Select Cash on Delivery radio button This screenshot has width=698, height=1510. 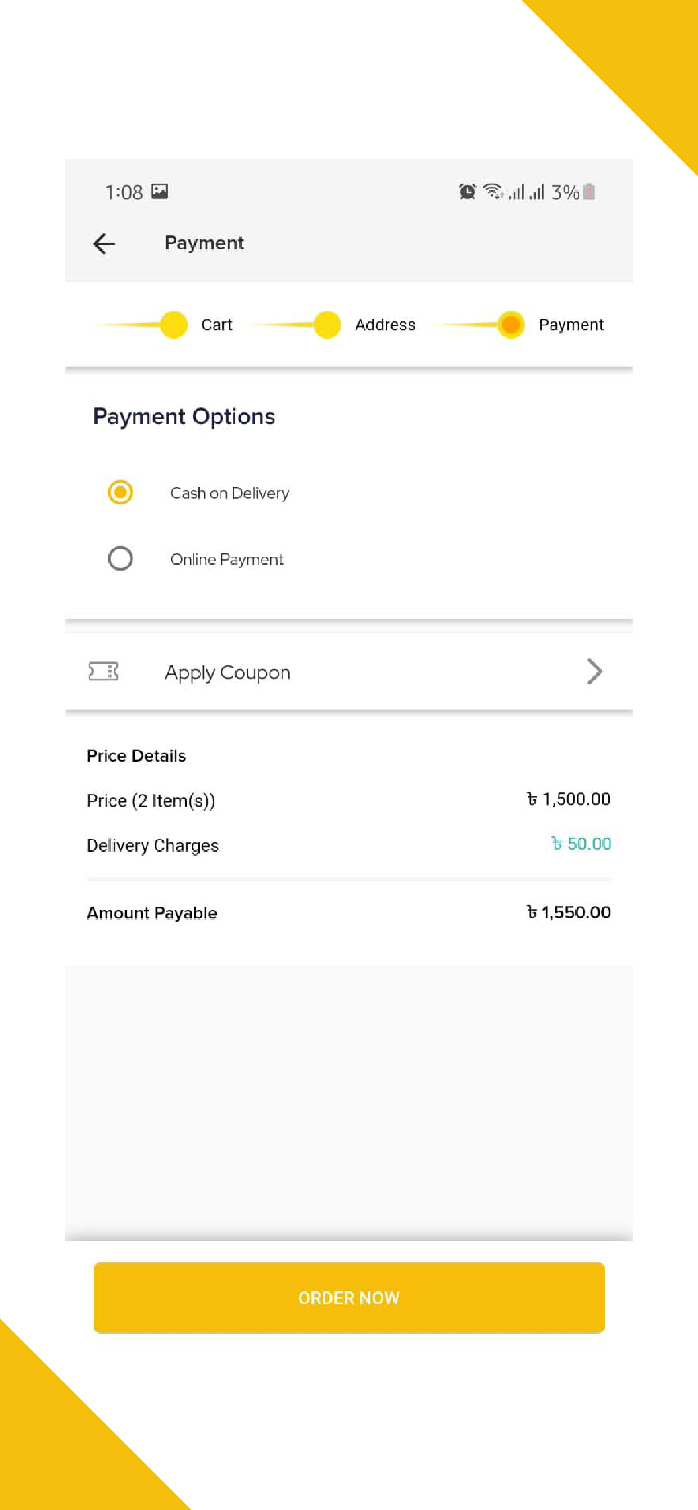[120, 493]
